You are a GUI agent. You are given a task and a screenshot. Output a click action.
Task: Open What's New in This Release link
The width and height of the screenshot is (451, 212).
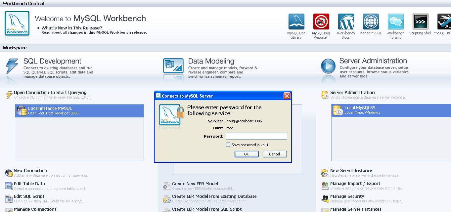point(72,28)
